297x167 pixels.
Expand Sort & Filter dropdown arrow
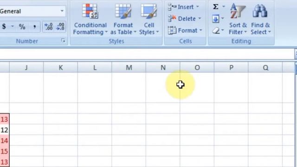[x=245, y=32]
